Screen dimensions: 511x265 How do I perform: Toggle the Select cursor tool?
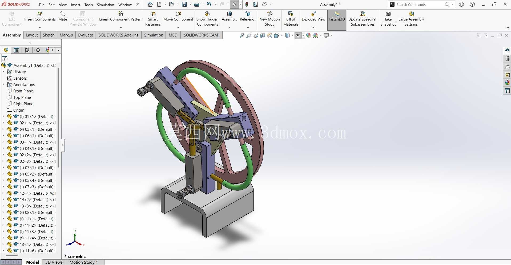[234, 4]
